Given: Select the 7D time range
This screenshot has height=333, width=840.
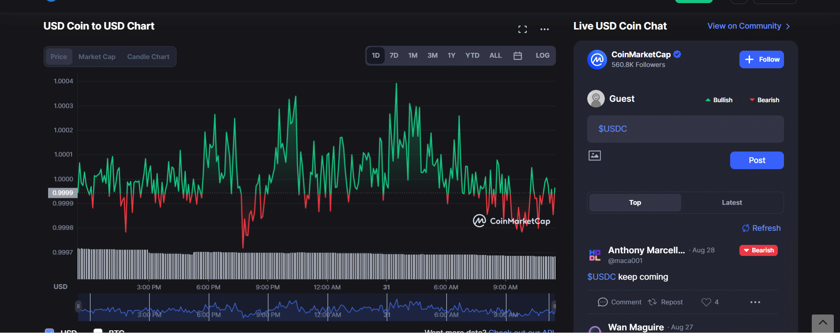Looking at the screenshot, I should tap(394, 55).
